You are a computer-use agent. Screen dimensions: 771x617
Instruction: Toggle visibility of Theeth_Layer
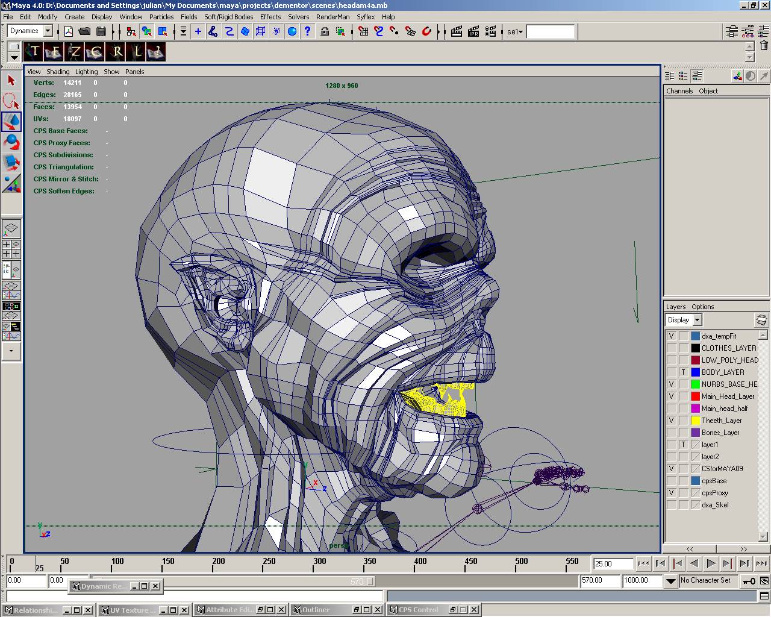(x=671, y=421)
